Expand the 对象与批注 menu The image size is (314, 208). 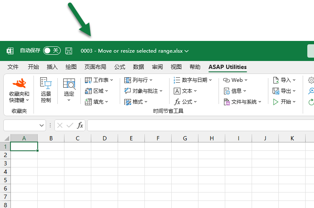143,91
